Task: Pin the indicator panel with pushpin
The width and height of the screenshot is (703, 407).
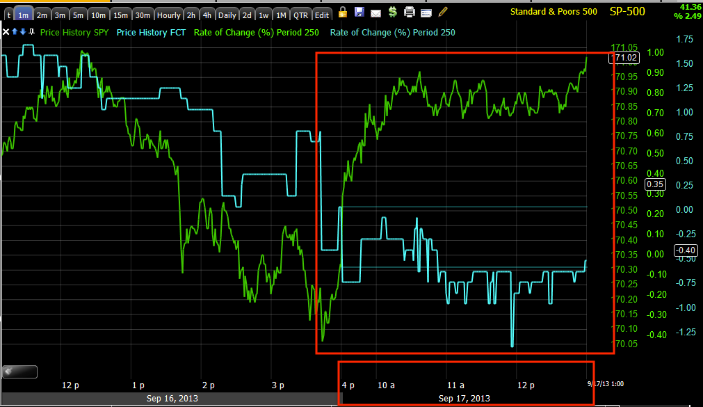Action: 31,32
